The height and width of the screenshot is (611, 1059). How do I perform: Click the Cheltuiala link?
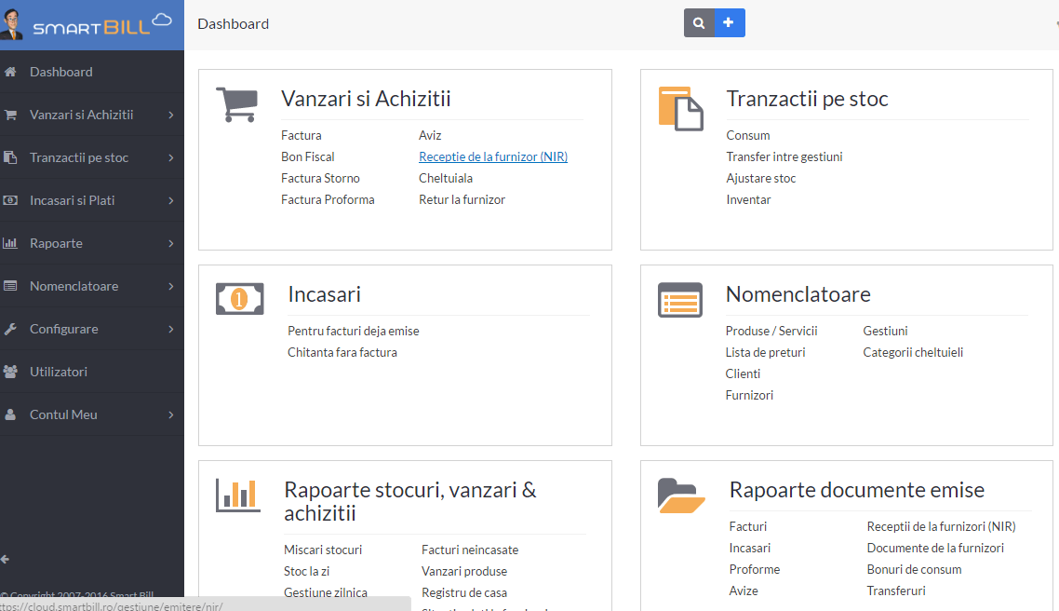(446, 179)
